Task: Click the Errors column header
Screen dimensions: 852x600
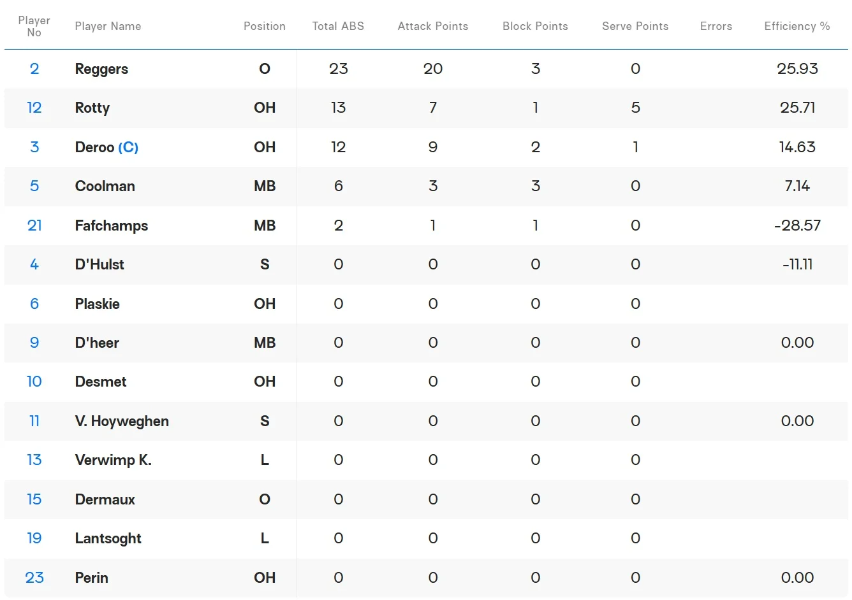Action: click(716, 26)
